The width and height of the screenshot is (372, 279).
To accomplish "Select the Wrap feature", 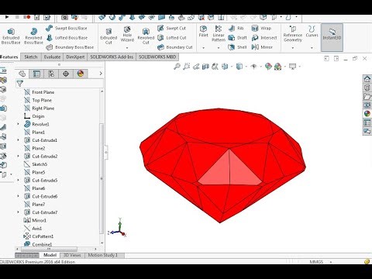I will point(261,28).
